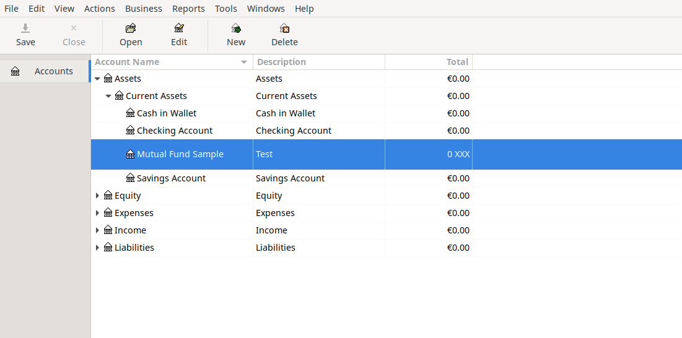Select the Current Assets account name
This screenshot has width=682, height=338.
(x=156, y=96)
